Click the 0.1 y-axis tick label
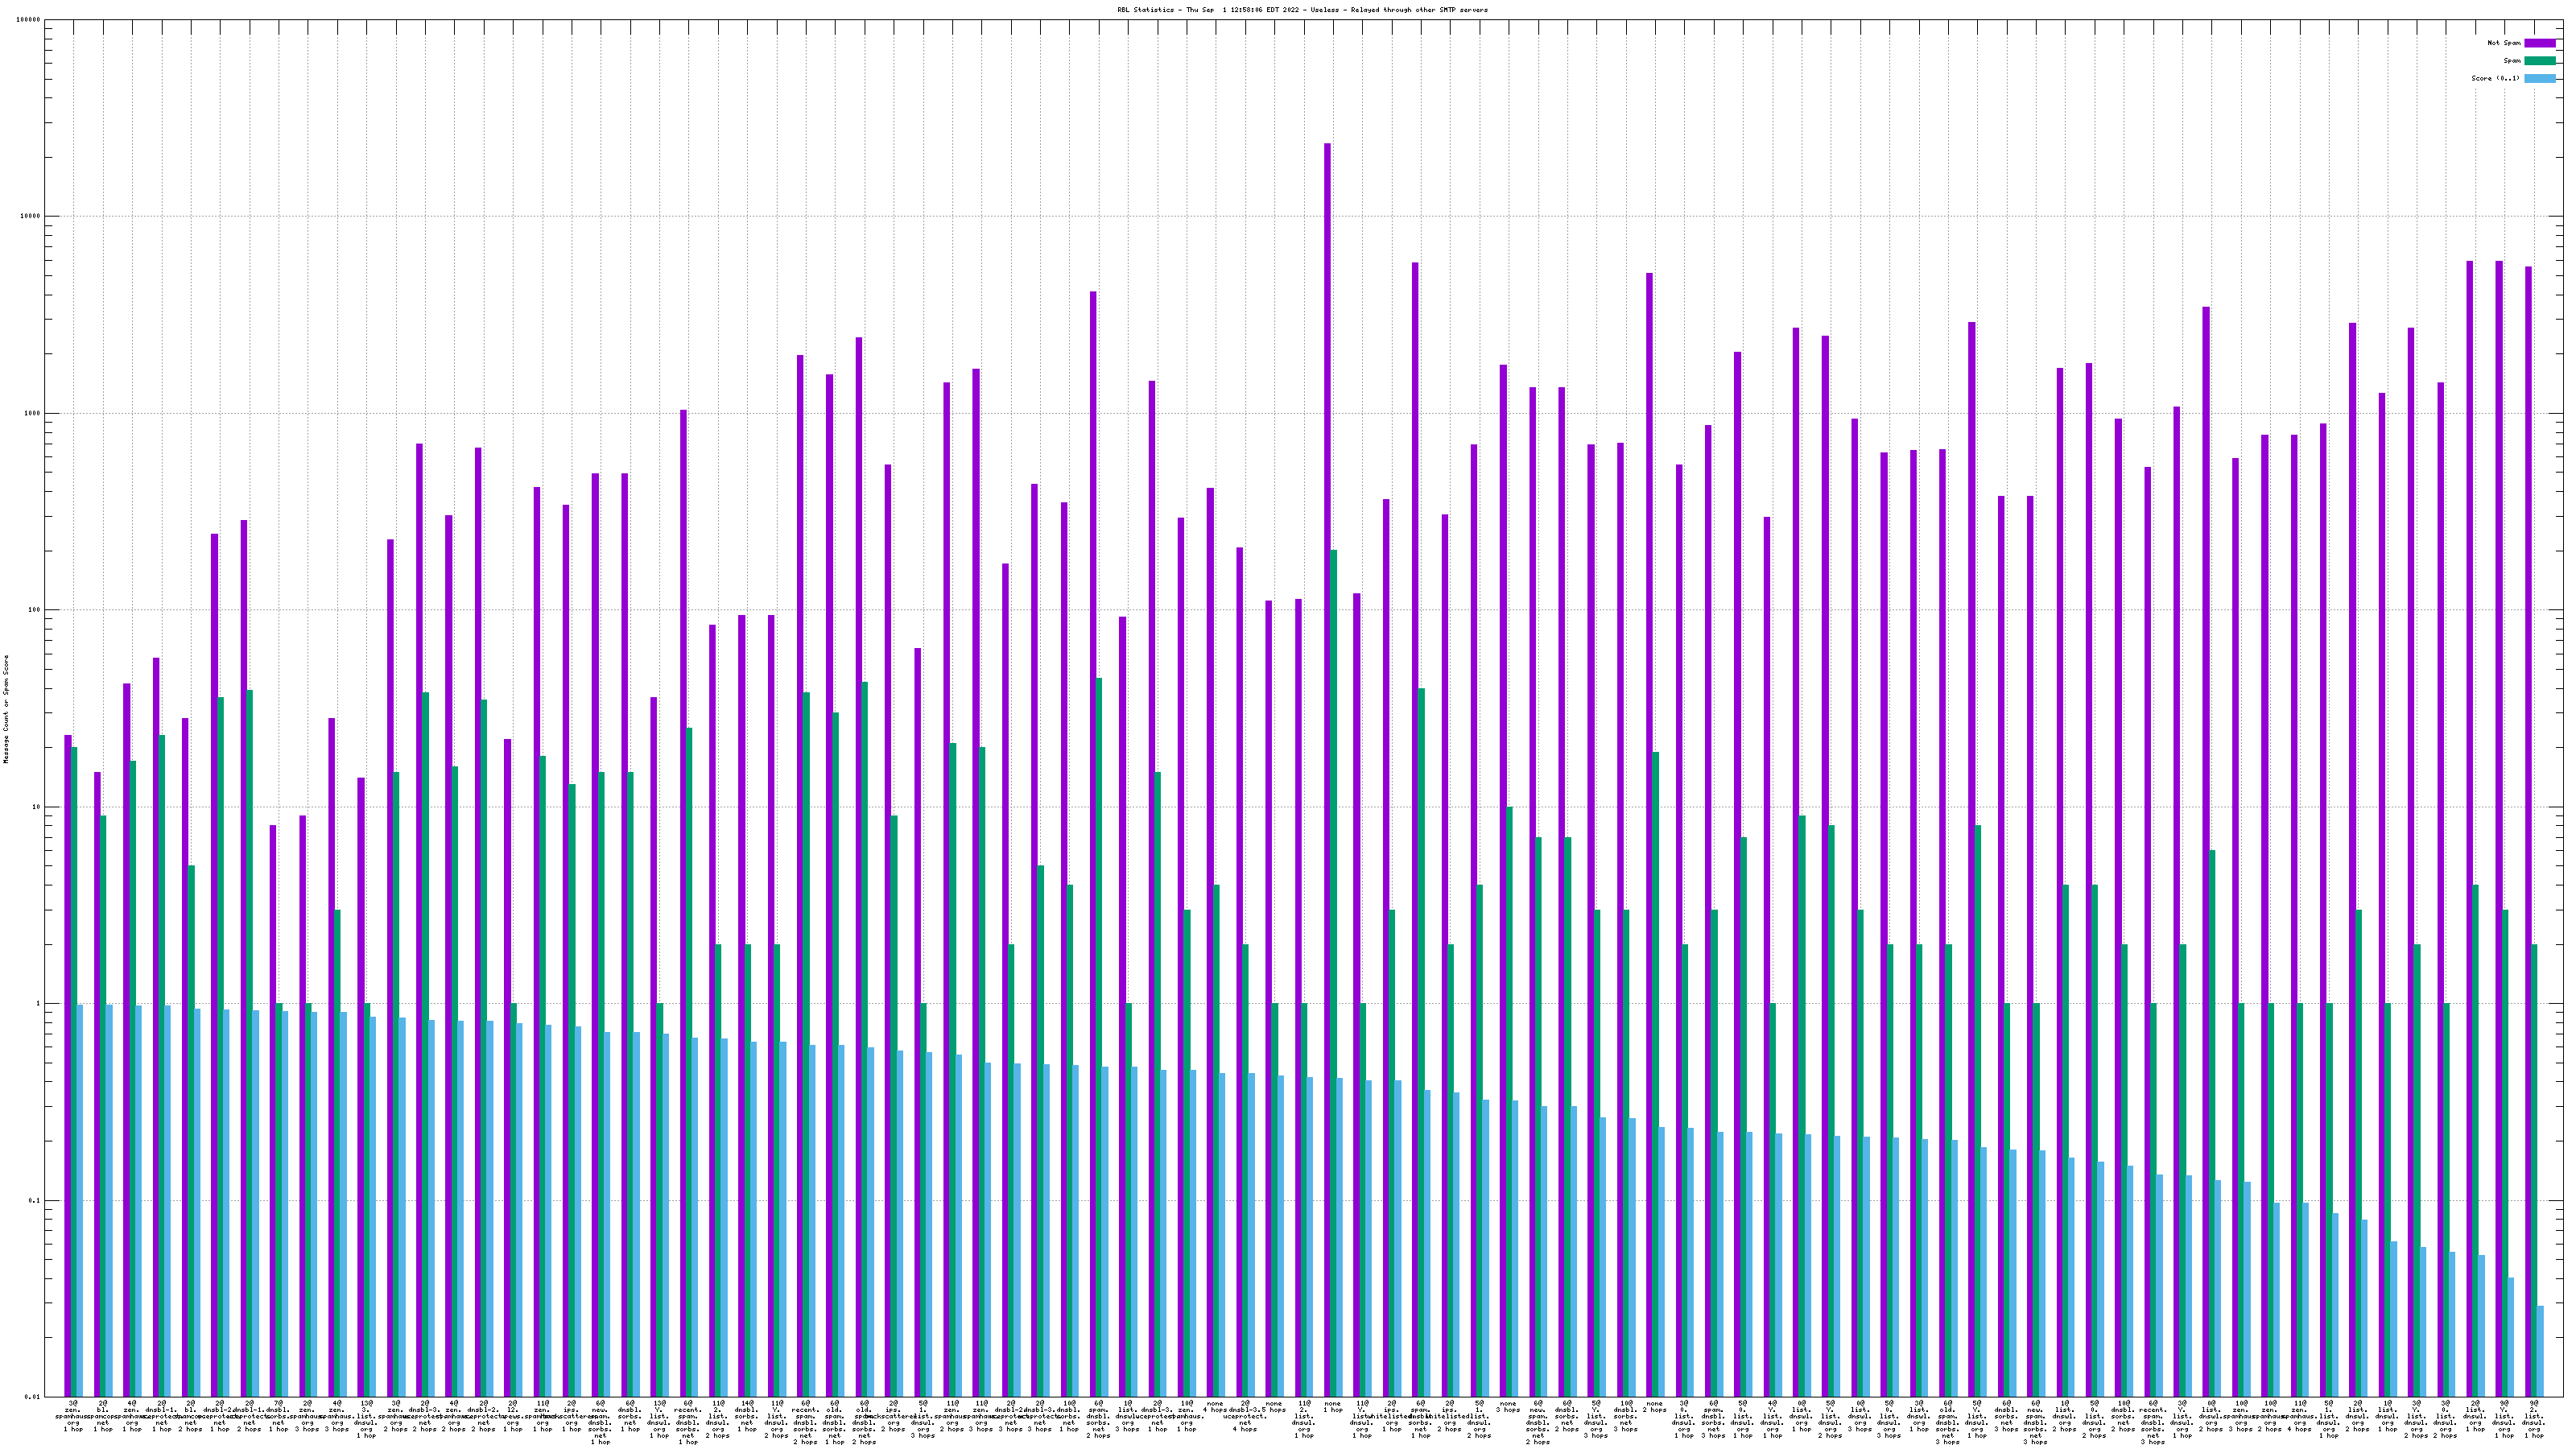The image size is (2576, 1449). [35, 1200]
